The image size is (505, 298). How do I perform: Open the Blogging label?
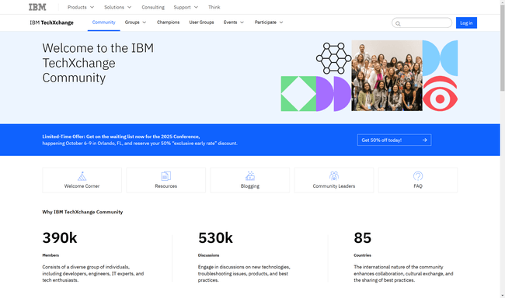tap(250, 186)
